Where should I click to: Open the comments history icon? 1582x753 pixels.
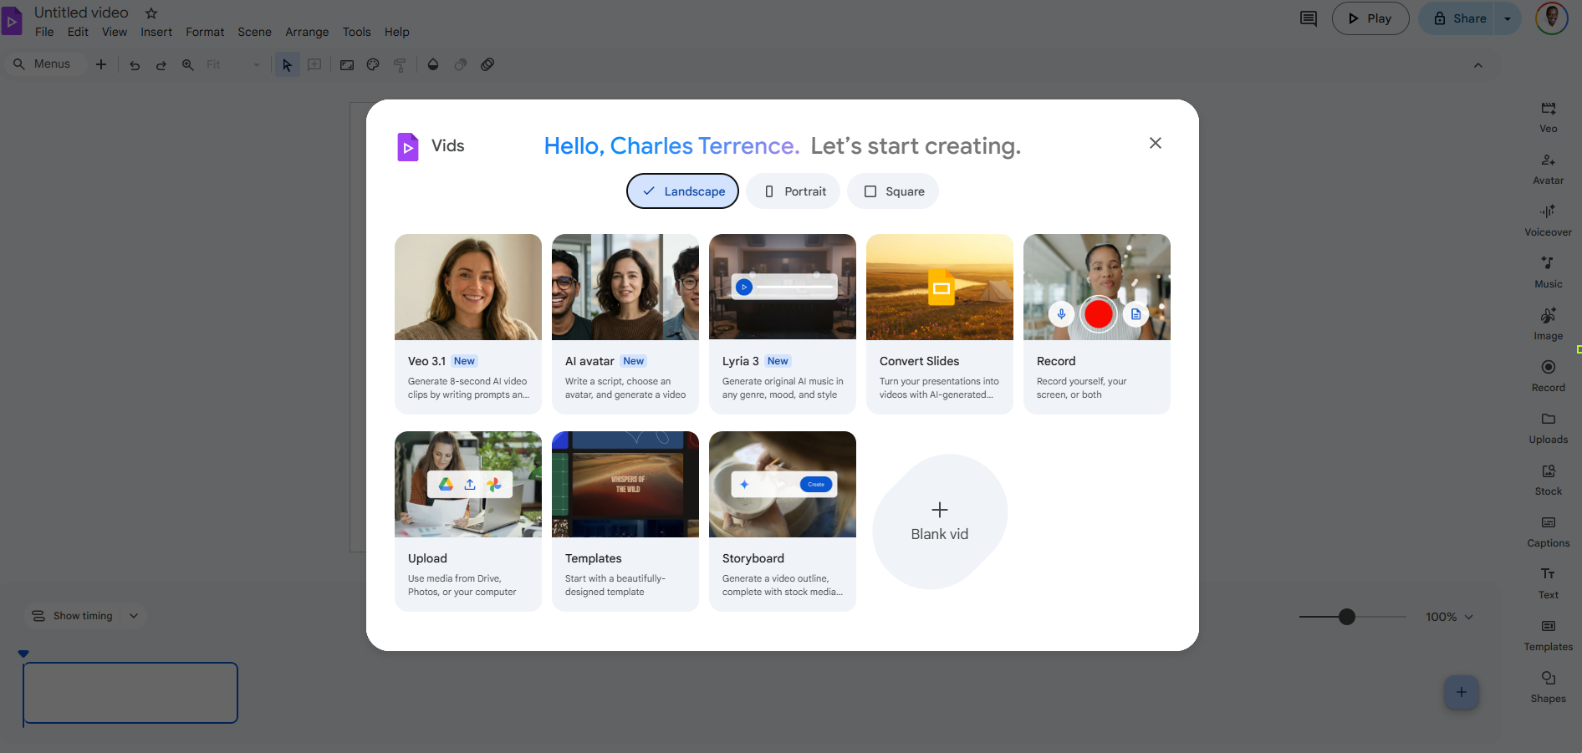tap(1309, 18)
